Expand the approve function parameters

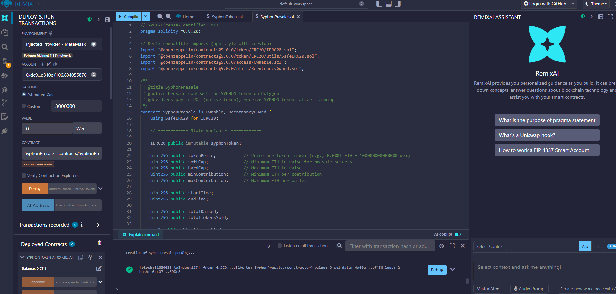tap(100, 282)
